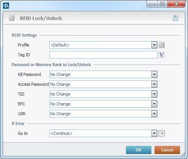Maximize the dialog window

point(162,4)
